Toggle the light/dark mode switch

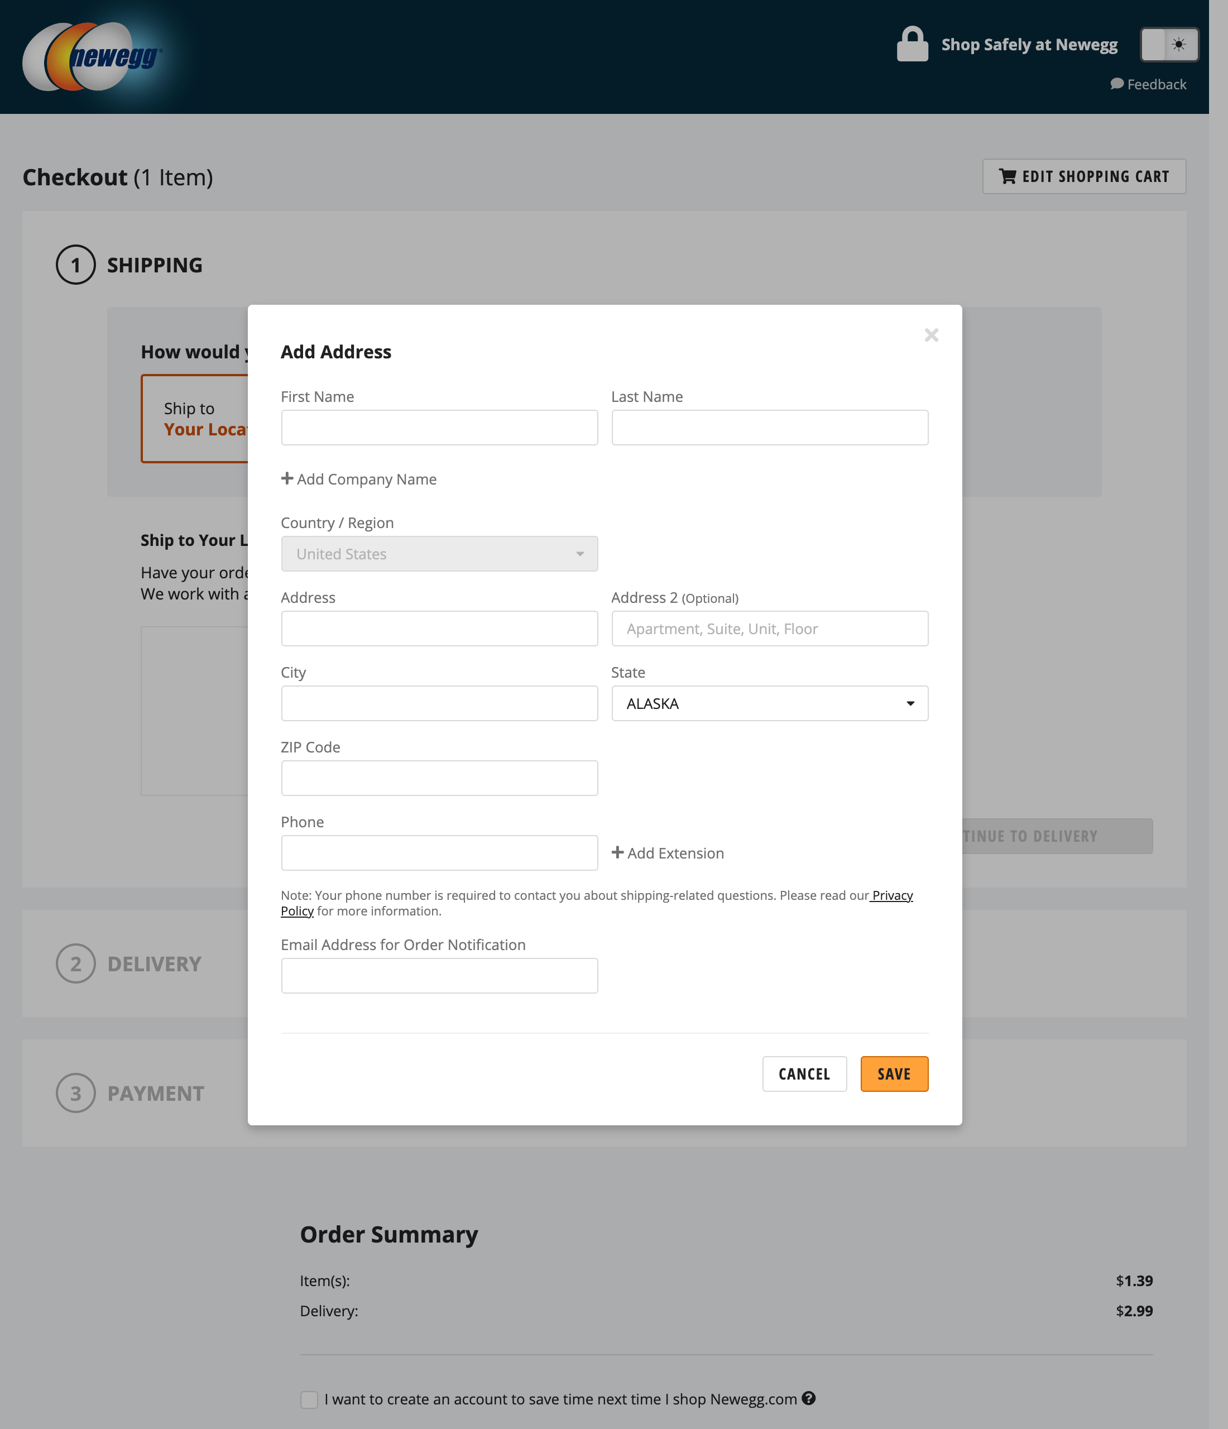(1169, 44)
